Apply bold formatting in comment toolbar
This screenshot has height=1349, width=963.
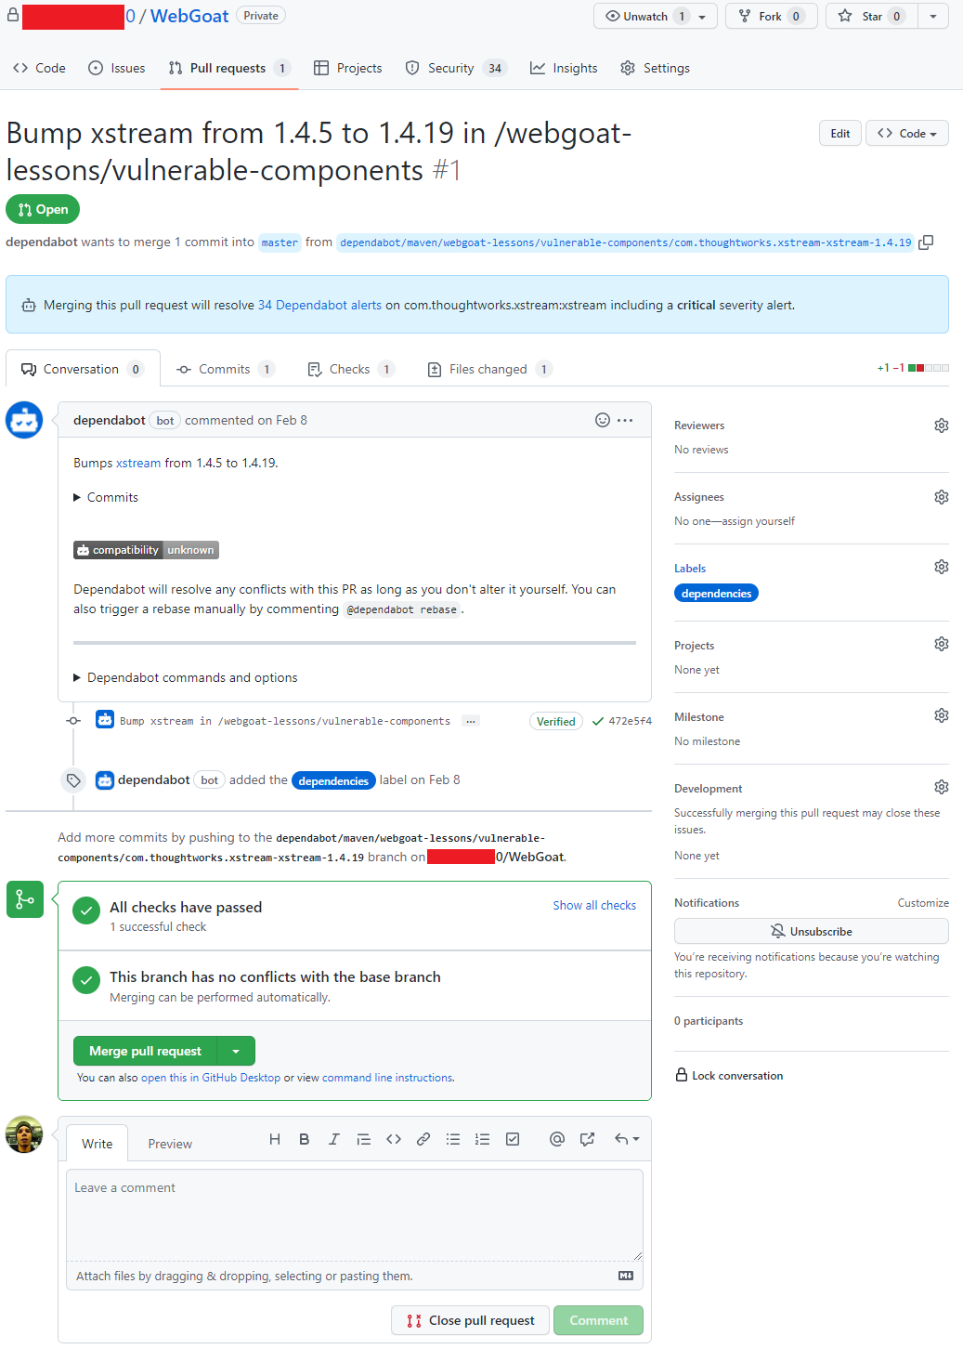click(x=305, y=1139)
